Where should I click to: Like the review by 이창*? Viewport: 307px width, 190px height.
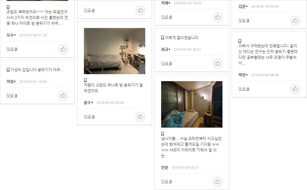tap(63, 96)
